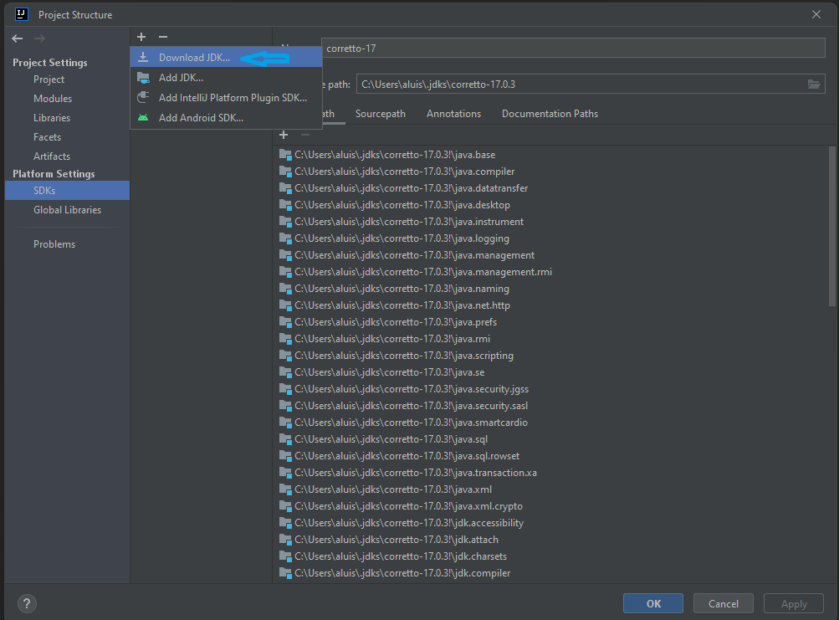Open the Documentation Paths tab
Viewport: 839px width, 620px height.
tap(550, 114)
